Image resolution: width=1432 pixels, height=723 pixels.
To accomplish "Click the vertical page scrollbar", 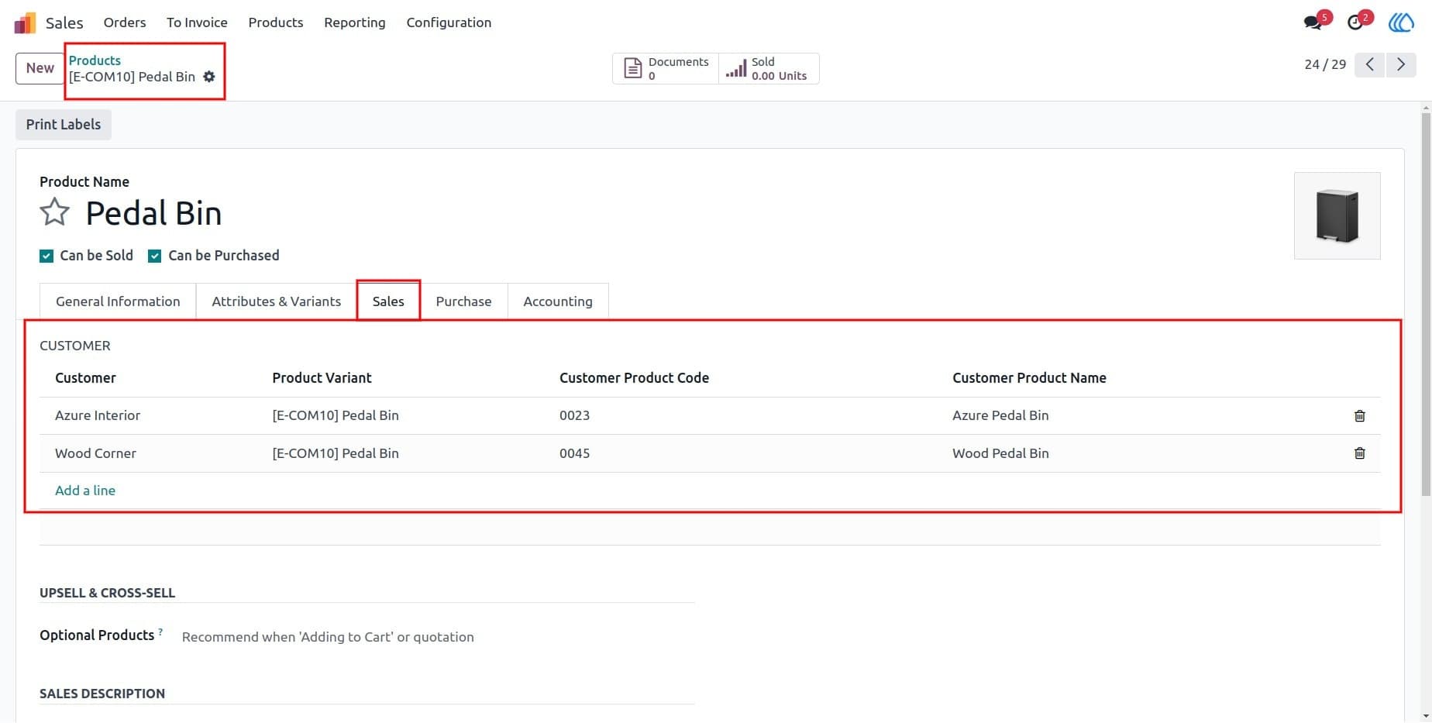I will pos(1426,304).
